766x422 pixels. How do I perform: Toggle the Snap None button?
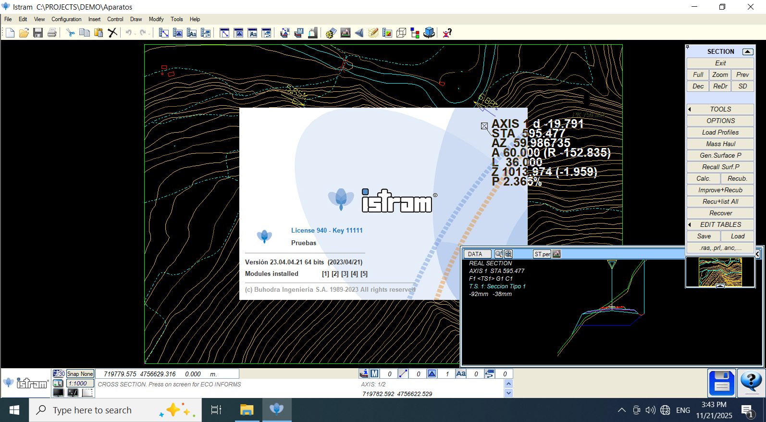pyautogui.click(x=80, y=373)
